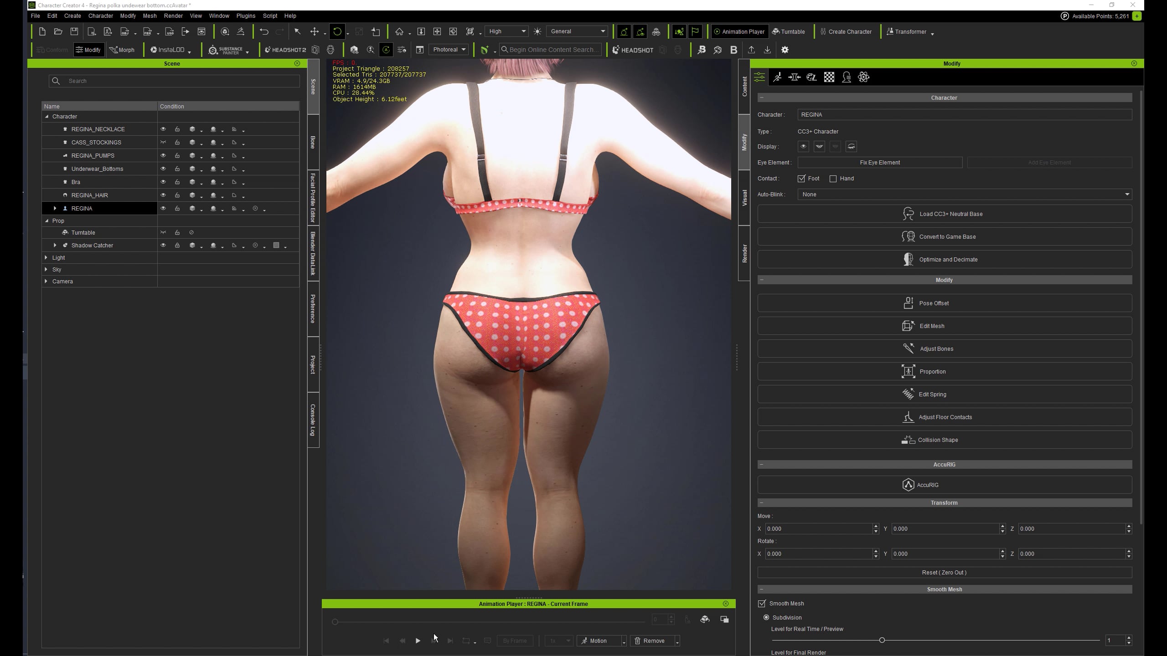Click the Real Time subdivision level slider
This screenshot has height=656, width=1167.
click(882, 641)
